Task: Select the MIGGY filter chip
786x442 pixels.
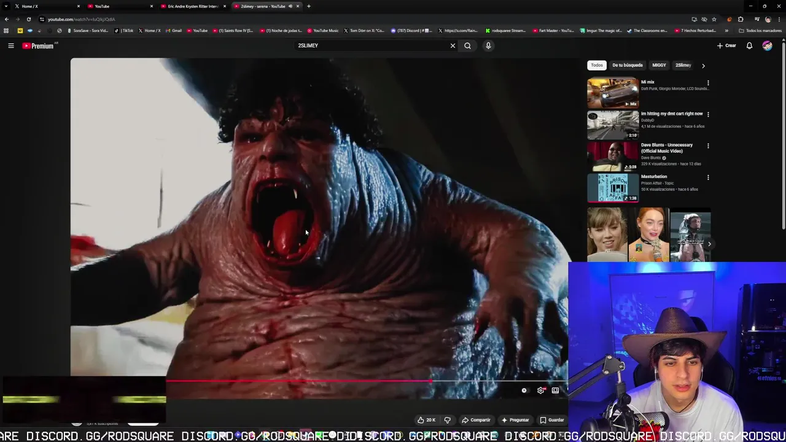Action: click(659, 65)
